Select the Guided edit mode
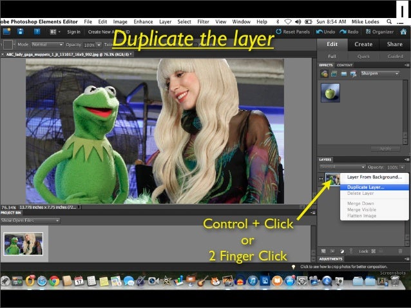 (395, 56)
